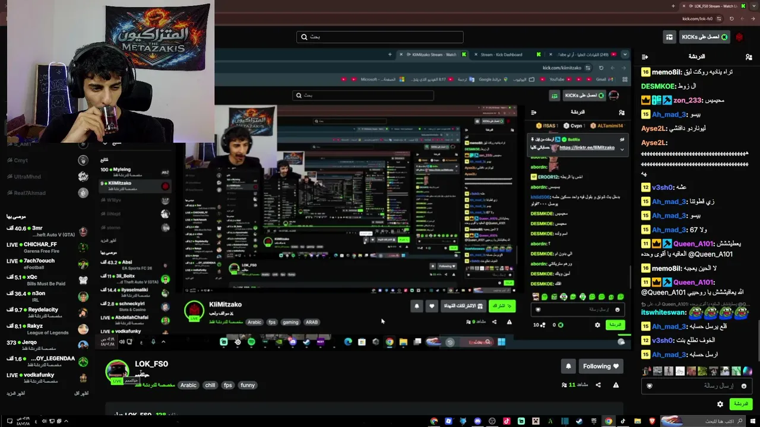
Task: Click the itswhiteswan username in chat
Action: pyautogui.click(x=664, y=313)
